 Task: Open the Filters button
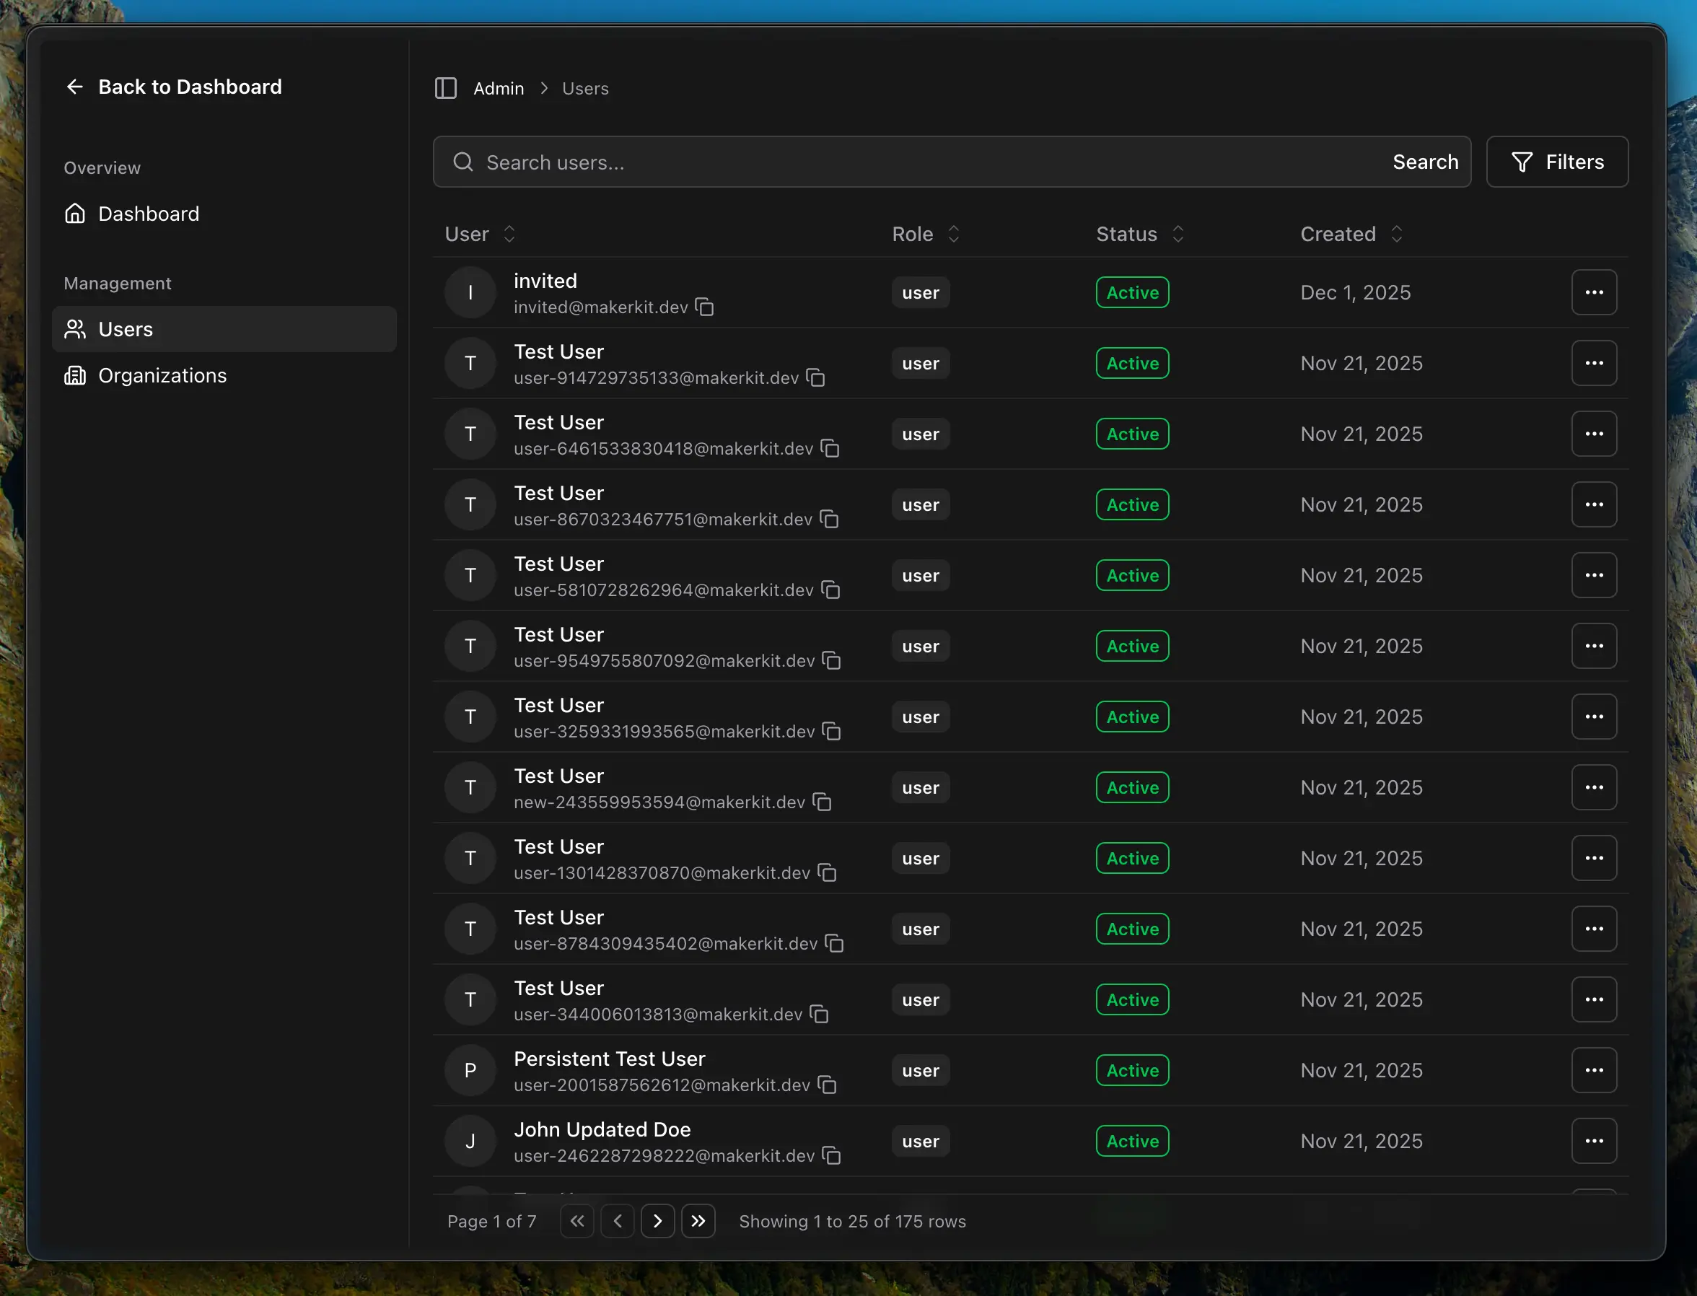[x=1556, y=162]
